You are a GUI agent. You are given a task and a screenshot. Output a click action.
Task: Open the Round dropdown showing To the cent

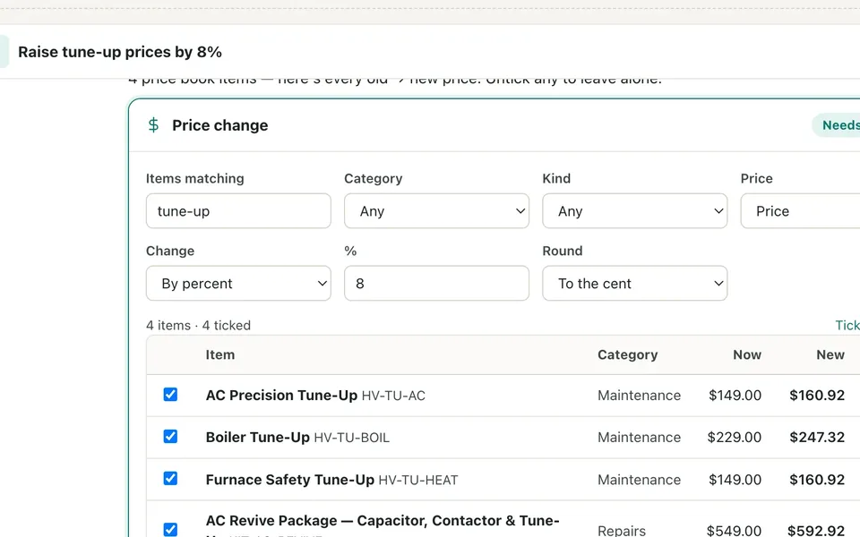point(635,284)
